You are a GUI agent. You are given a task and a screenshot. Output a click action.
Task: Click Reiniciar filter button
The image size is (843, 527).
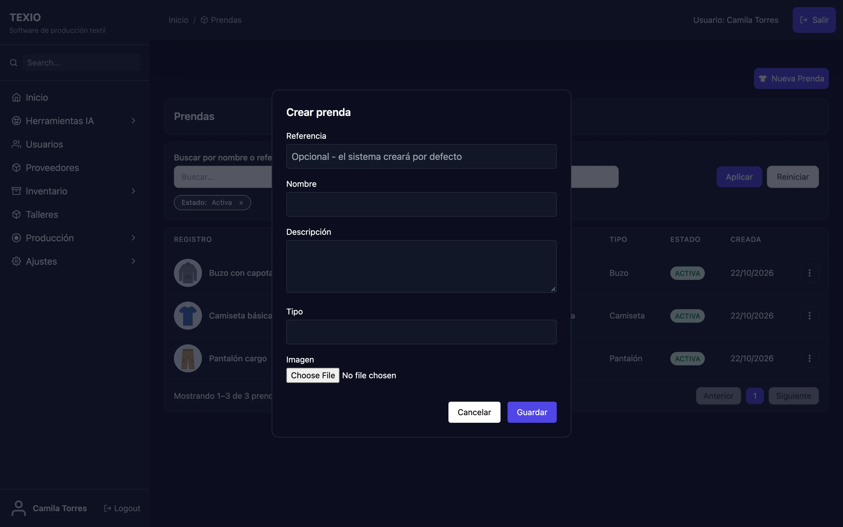pos(793,177)
